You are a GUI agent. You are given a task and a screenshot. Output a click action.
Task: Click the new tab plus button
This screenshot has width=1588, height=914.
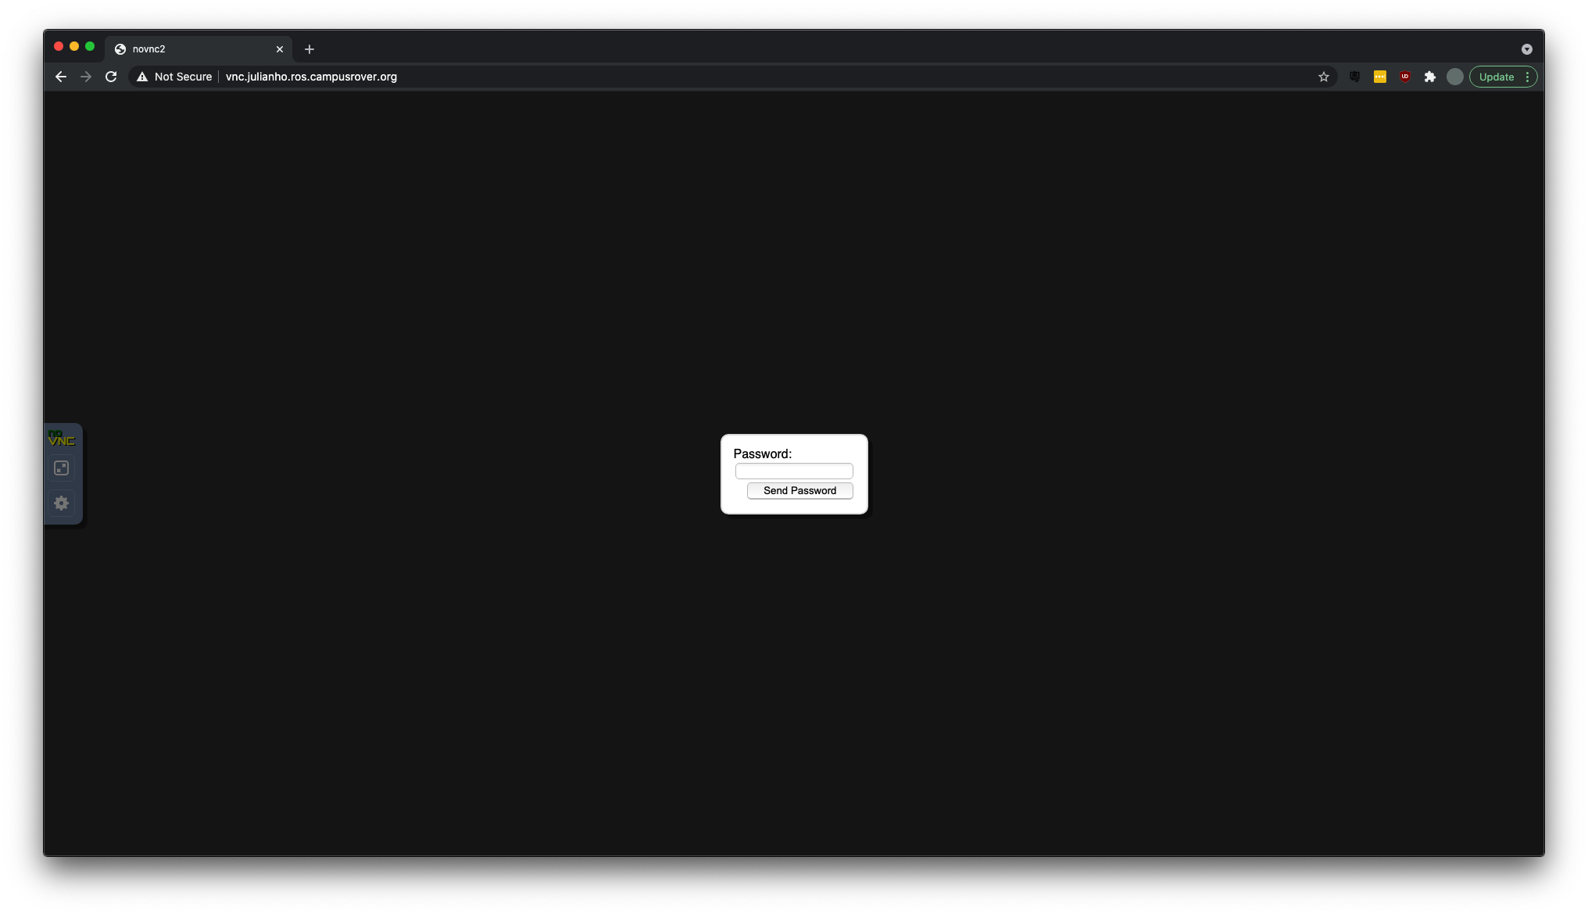[308, 48]
